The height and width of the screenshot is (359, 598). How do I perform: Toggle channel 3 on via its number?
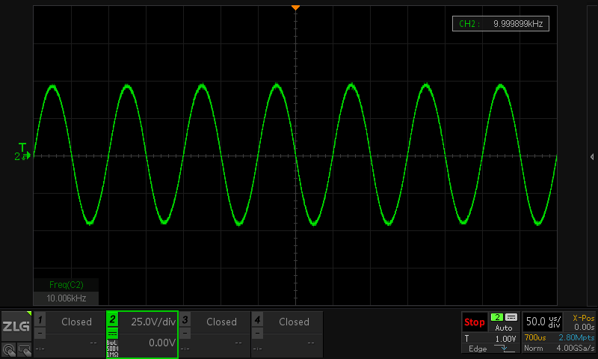coord(185,320)
